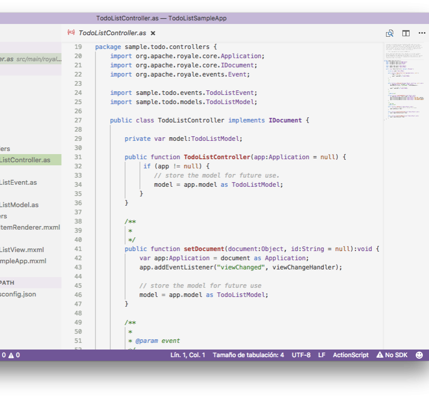Click the smiley feedback icon
The width and height of the screenshot is (429, 398).
pos(419,355)
